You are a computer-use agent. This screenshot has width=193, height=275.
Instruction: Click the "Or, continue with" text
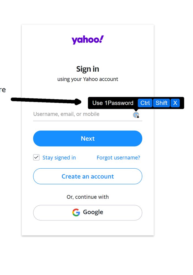point(88,197)
